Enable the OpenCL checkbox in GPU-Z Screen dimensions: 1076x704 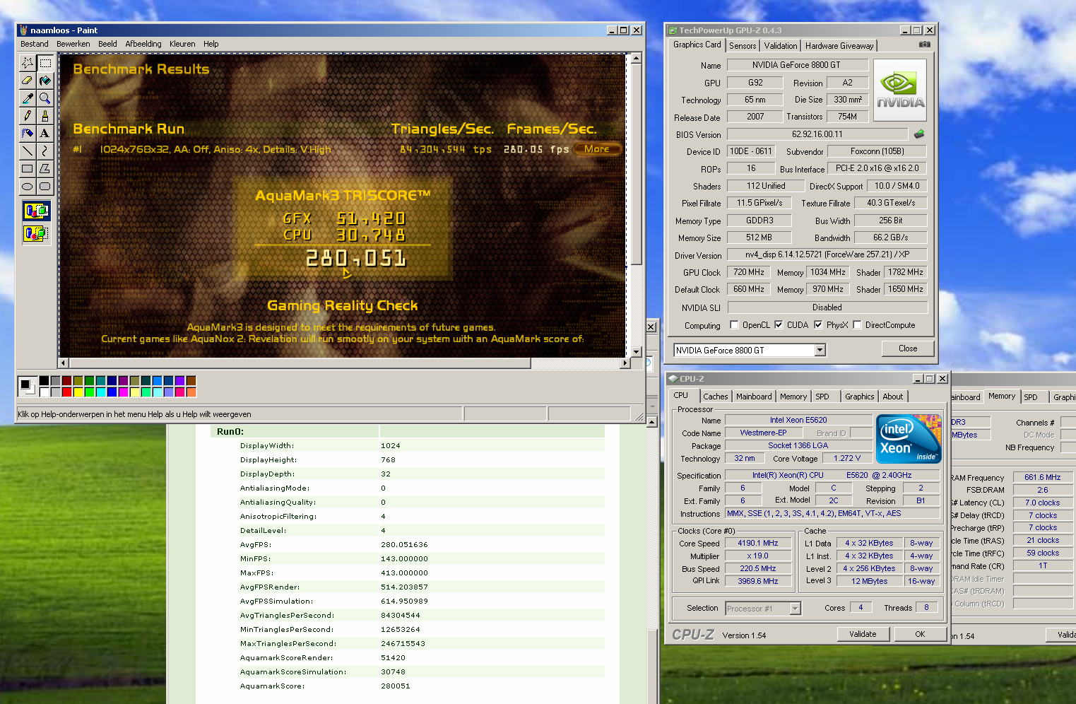coord(734,325)
